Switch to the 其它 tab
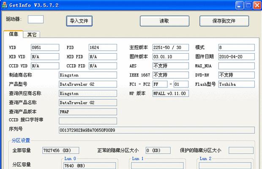The width and height of the screenshot is (262, 169). click(32, 35)
